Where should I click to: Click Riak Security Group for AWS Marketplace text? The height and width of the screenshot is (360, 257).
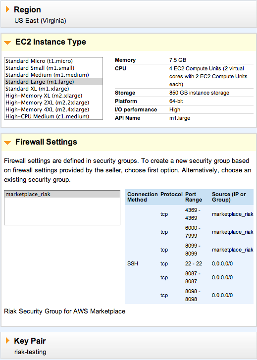[65, 311]
